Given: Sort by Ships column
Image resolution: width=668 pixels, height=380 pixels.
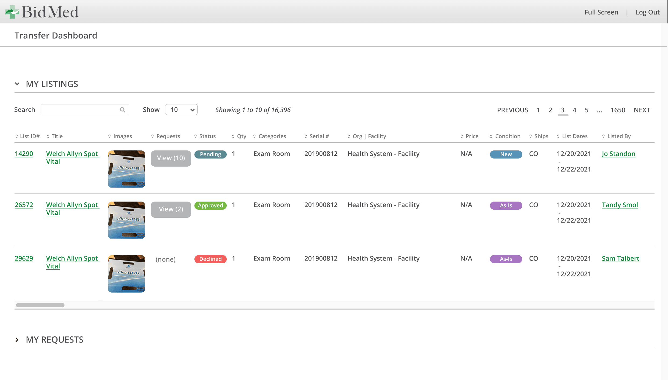Looking at the screenshot, I should point(539,136).
